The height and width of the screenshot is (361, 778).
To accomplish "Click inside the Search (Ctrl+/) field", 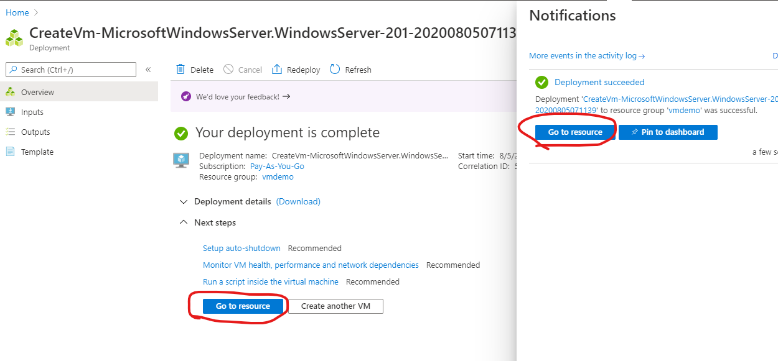I will (75, 69).
